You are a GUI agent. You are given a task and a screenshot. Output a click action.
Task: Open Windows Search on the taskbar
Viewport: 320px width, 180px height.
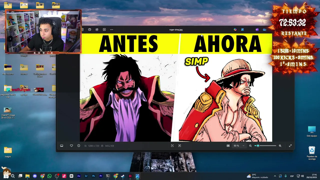[13, 176]
